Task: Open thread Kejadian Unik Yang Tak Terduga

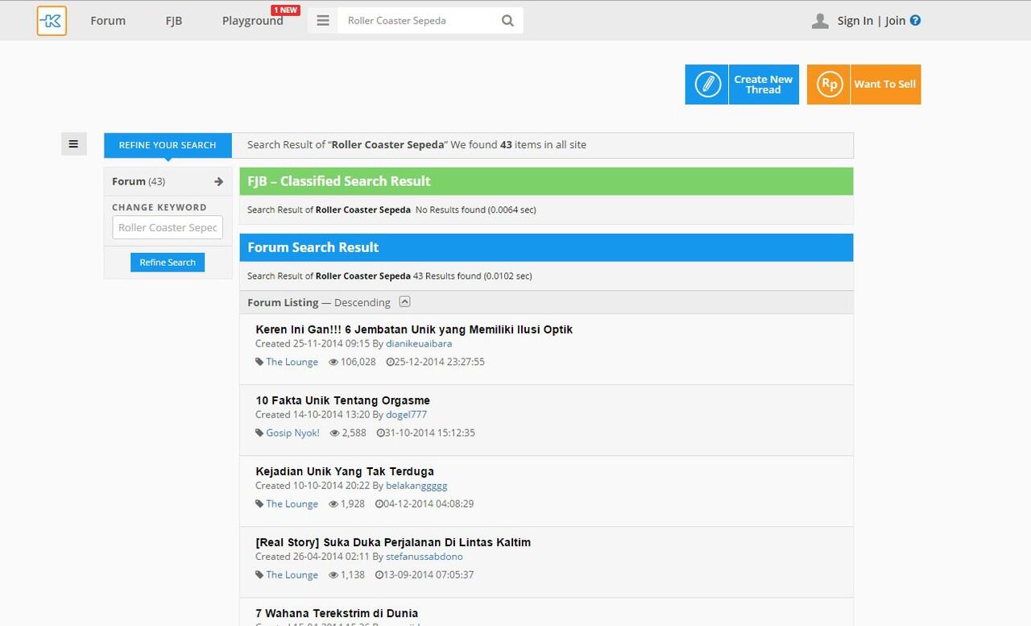Action: tap(345, 471)
